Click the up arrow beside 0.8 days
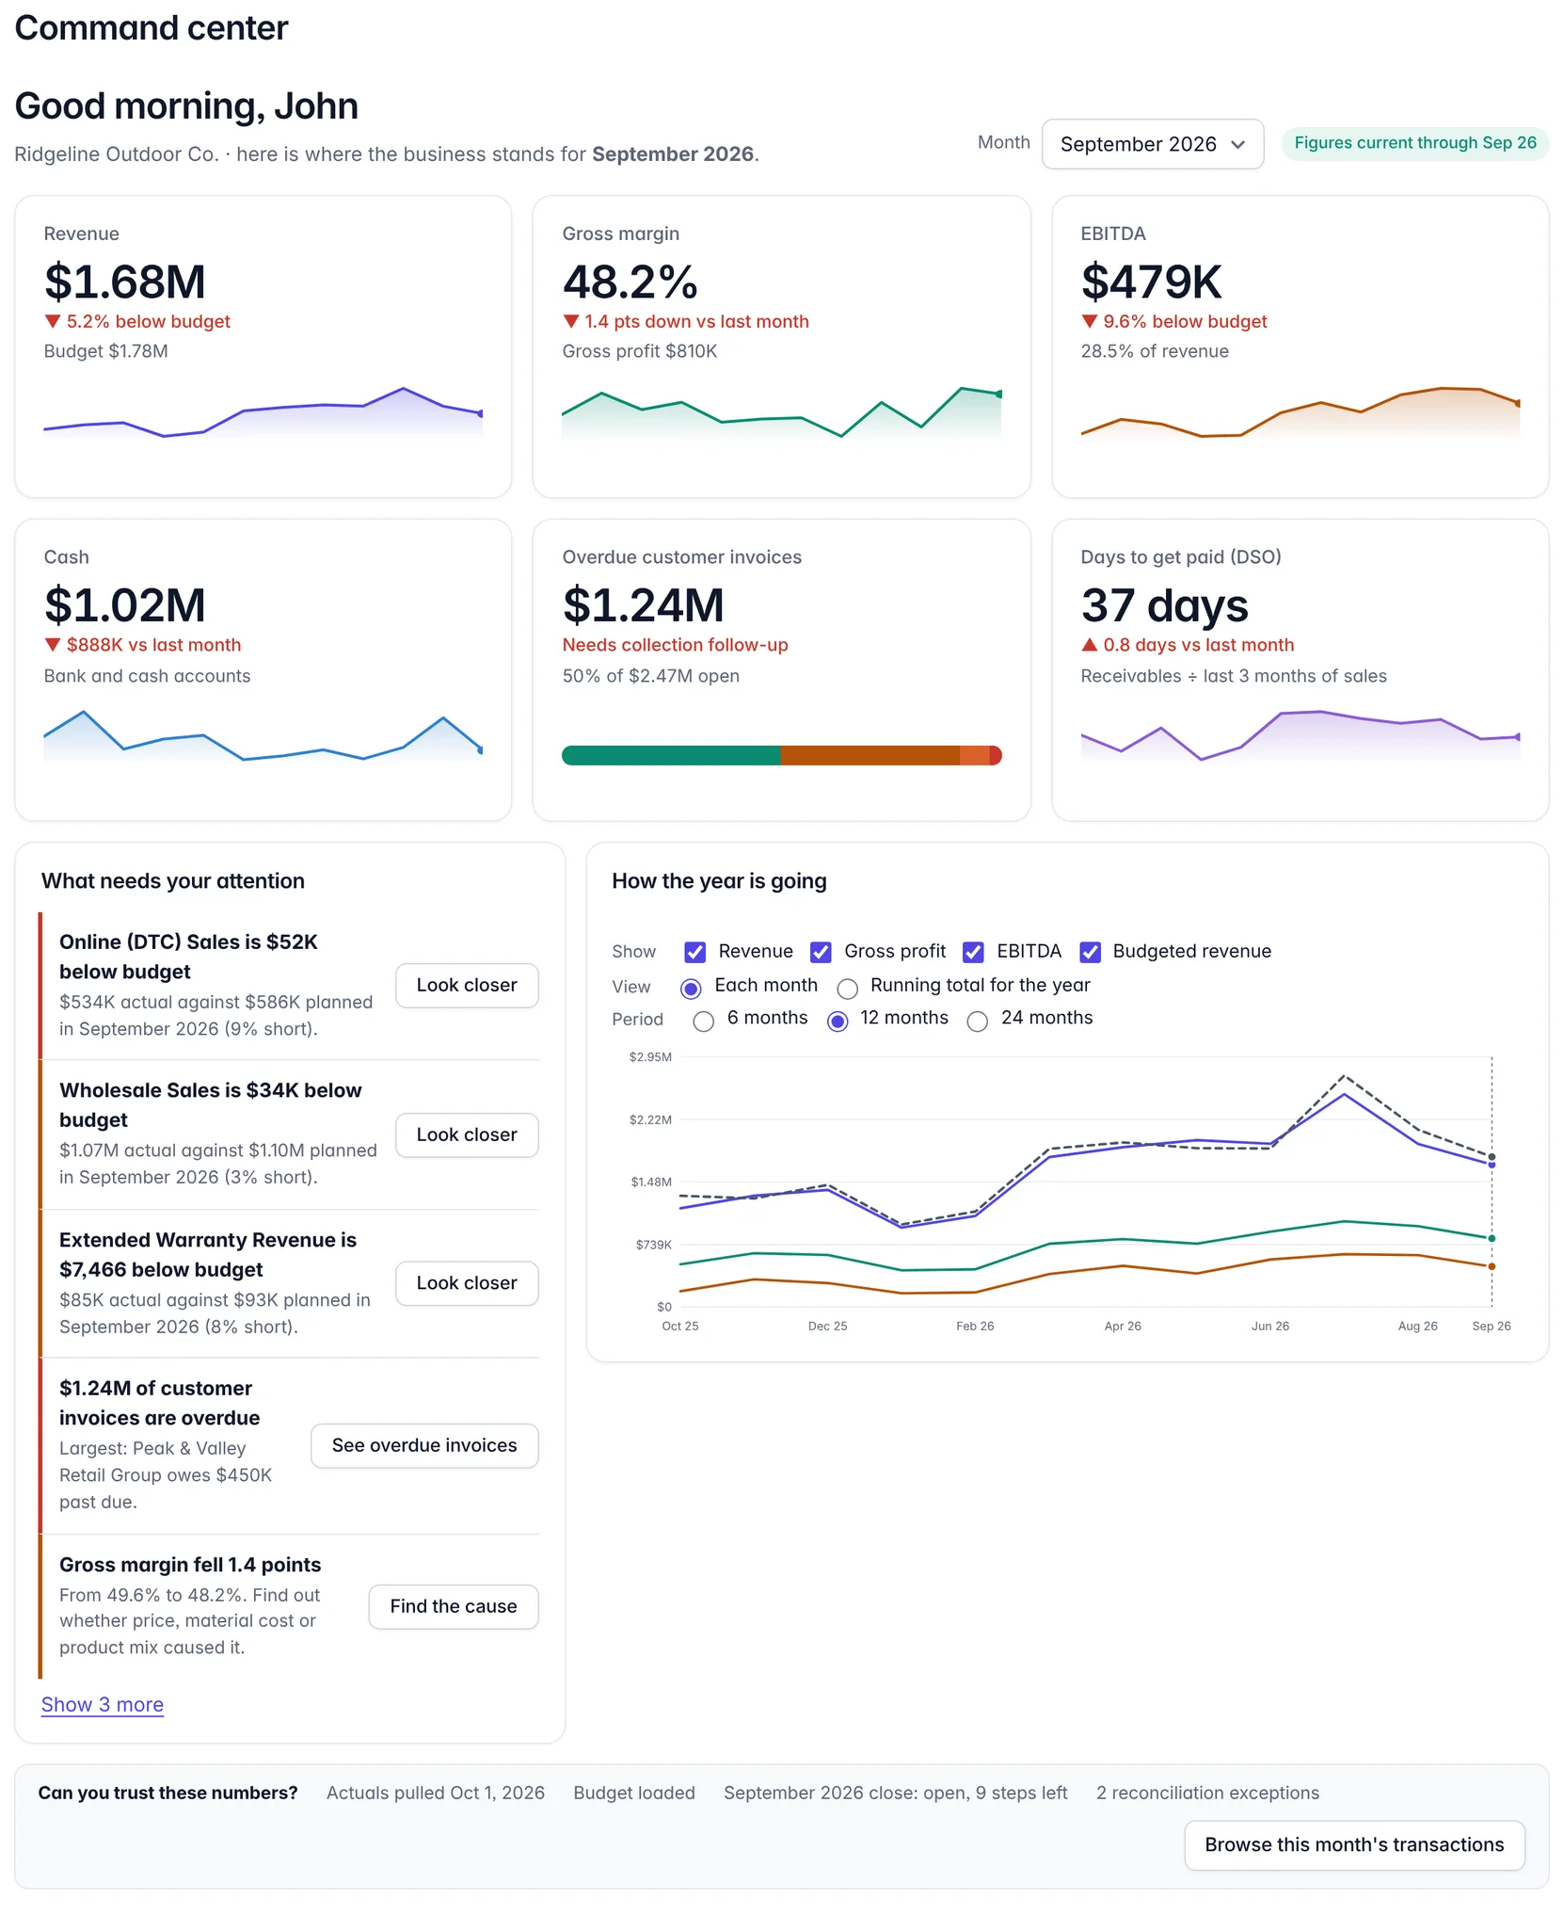Viewport: 1564px width, 1931px height. (x=1090, y=645)
